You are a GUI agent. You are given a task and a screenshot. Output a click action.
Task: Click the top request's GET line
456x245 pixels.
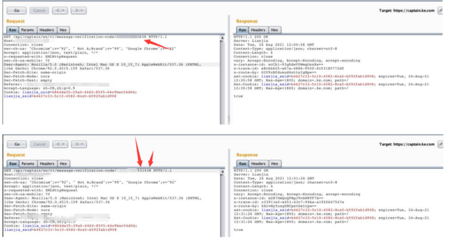[85, 37]
